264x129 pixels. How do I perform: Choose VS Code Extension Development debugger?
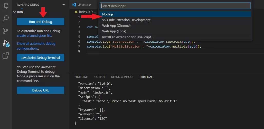175,20
